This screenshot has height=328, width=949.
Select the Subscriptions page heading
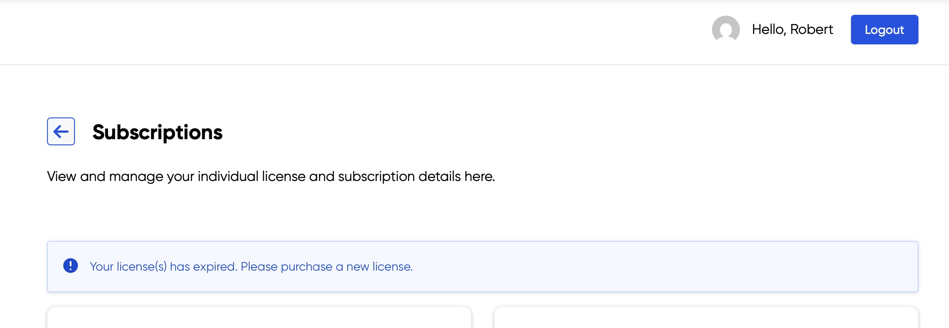click(x=157, y=132)
